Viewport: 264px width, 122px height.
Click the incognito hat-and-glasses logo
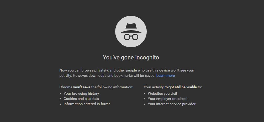[131, 32]
